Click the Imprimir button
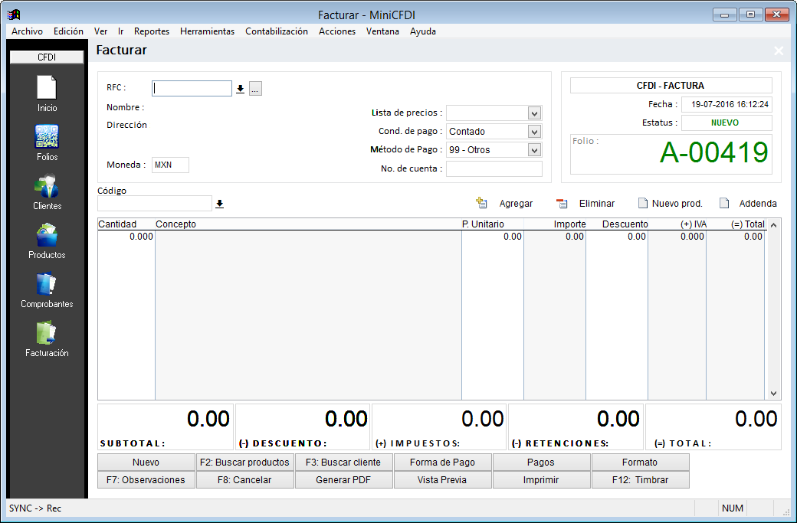The width and height of the screenshot is (797, 523). pos(541,480)
